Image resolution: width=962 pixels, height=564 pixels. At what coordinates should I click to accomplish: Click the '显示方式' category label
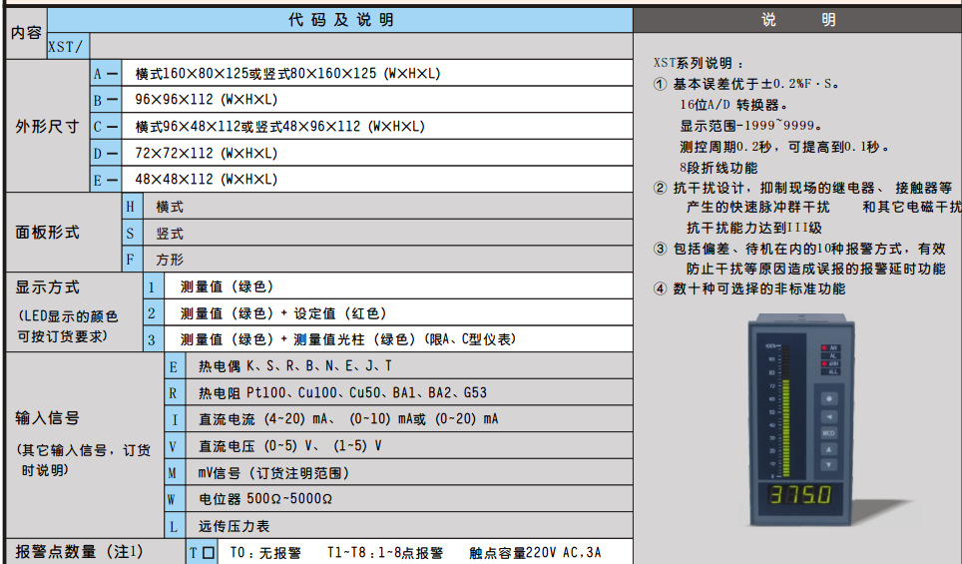pyautogui.click(x=47, y=287)
